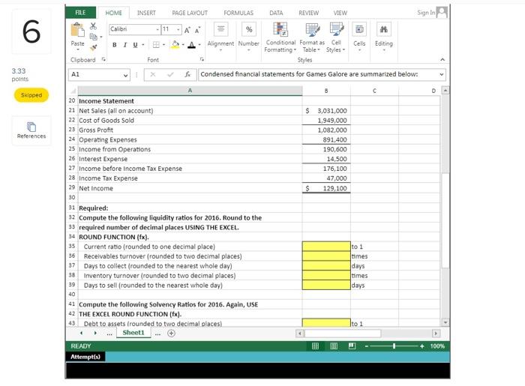Go to the next sheet arrow
Viewport: 525px width, 386px height.
(95, 333)
